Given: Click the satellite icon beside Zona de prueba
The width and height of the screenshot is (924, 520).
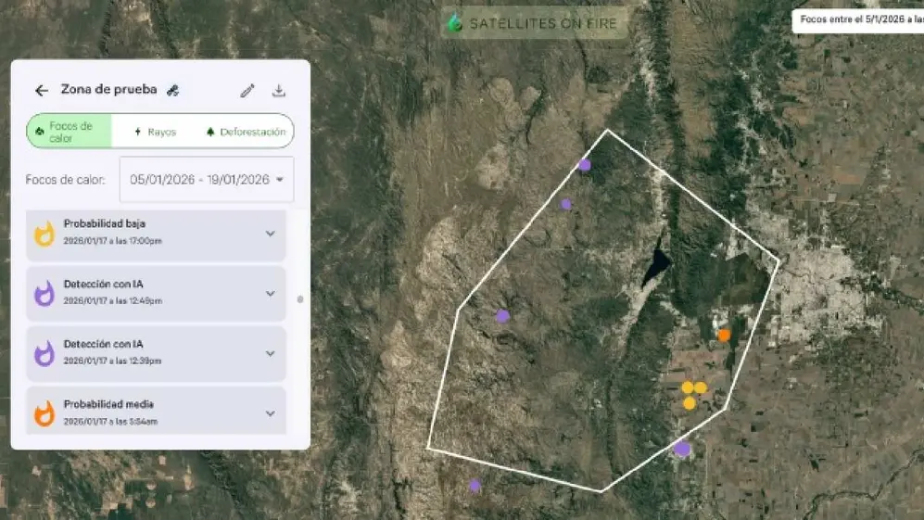Looking at the screenshot, I should (x=172, y=90).
